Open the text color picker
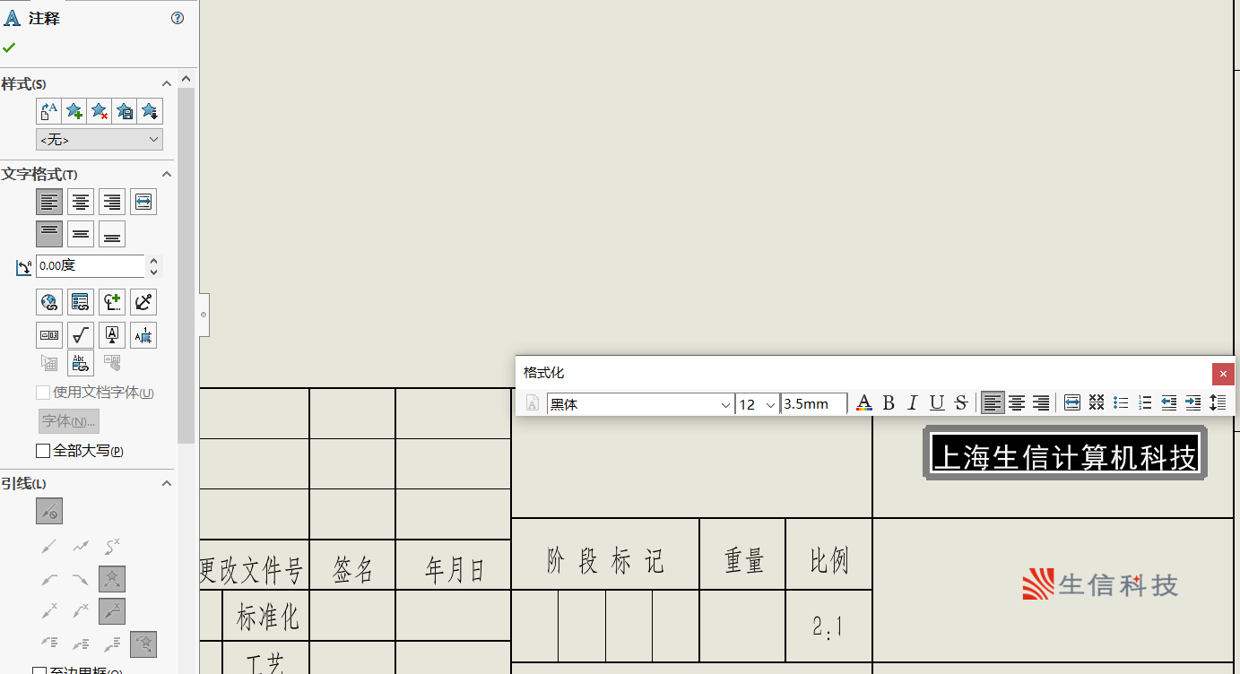 click(863, 403)
